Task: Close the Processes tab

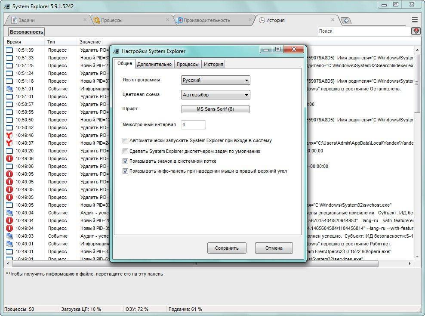Action: click(167, 20)
